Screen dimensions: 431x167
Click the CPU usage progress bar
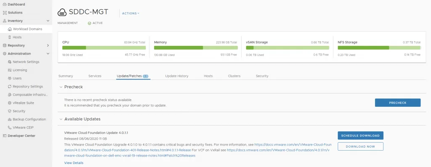[104, 48]
